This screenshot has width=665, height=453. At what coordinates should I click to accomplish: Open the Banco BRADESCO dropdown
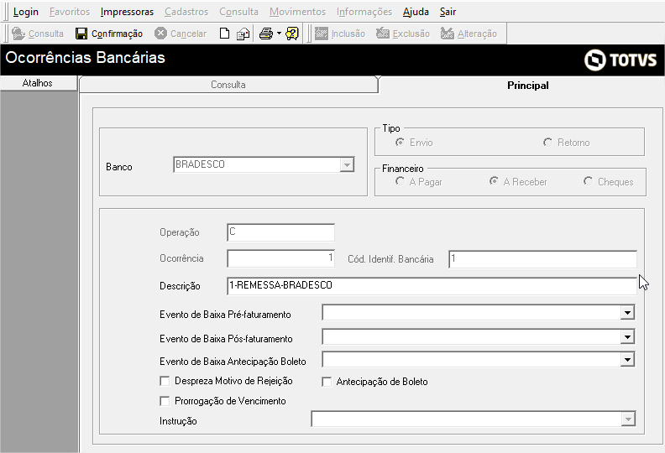pos(347,165)
